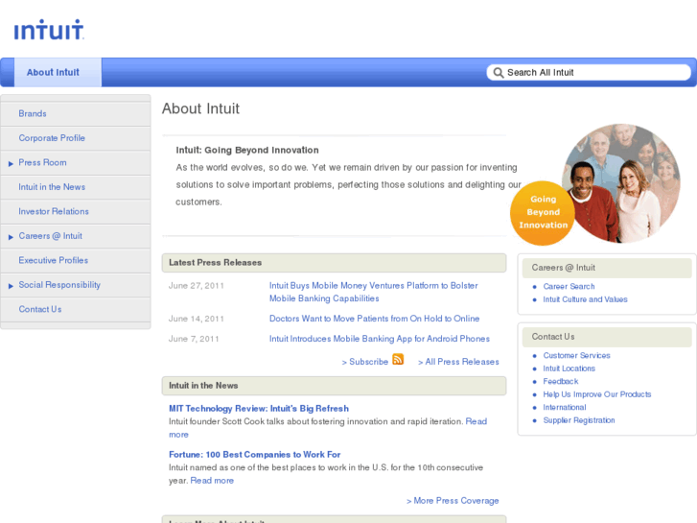697x523 pixels.
Task: Click the magnifying glass search icon
Action: point(498,73)
